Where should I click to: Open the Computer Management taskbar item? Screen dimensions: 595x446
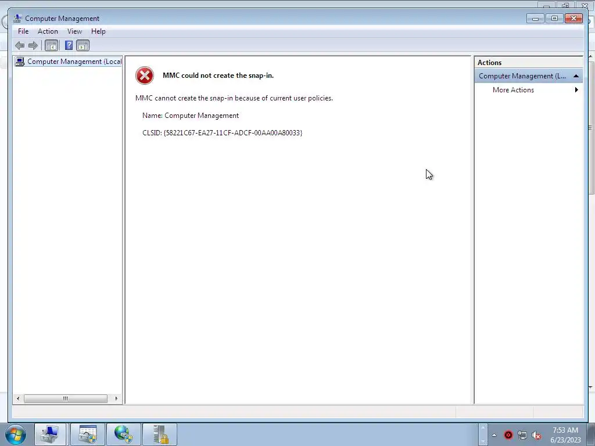click(50, 434)
